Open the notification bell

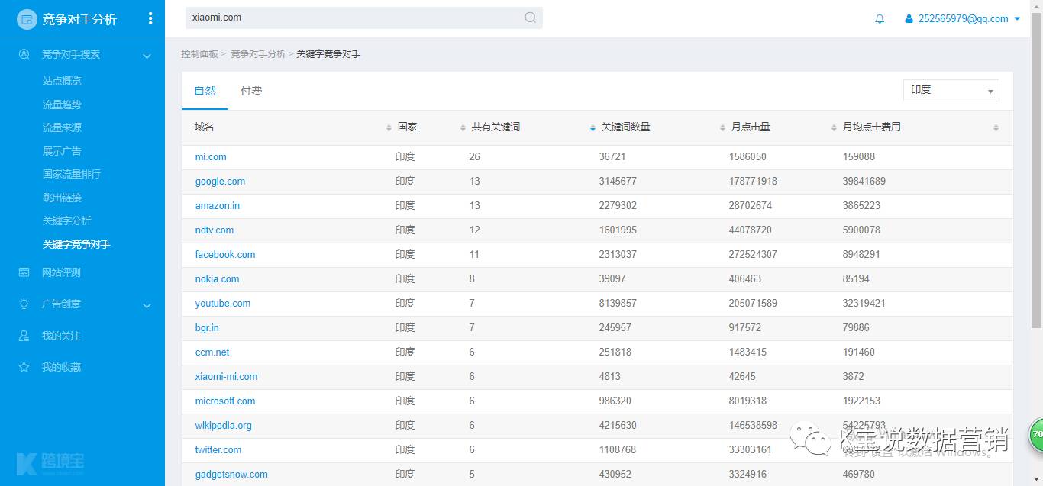tap(880, 19)
